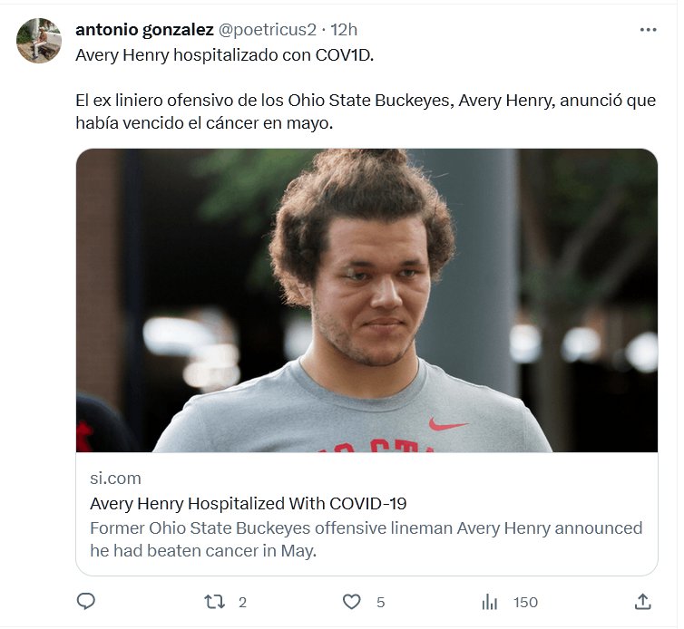Click the si.com source domain
Viewport: 684px width, 629px height.
click(x=115, y=478)
